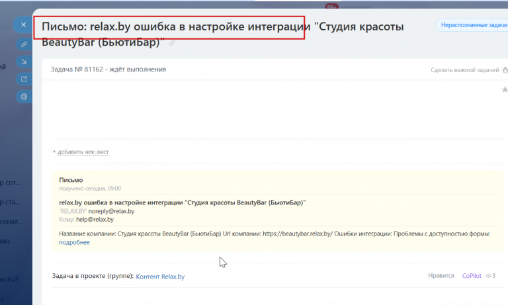Viewport: 508px width, 305px height.
Task: Click the flame icon for important task
Action: pos(505,69)
